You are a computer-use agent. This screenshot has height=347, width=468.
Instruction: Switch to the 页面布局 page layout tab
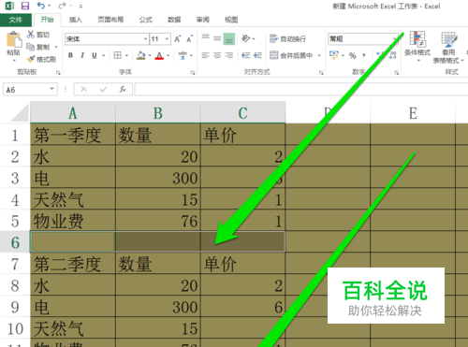[x=110, y=20]
